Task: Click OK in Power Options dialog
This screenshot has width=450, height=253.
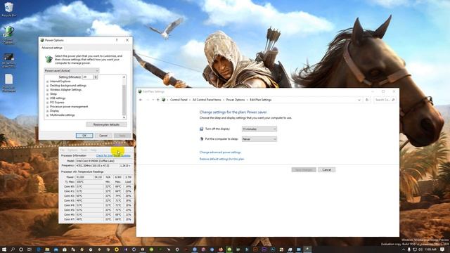Action: pyautogui.click(x=84, y=136)
